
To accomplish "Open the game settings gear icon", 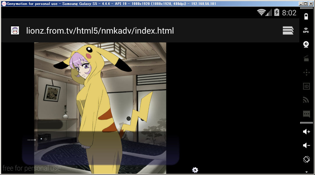I will point(195,170).
